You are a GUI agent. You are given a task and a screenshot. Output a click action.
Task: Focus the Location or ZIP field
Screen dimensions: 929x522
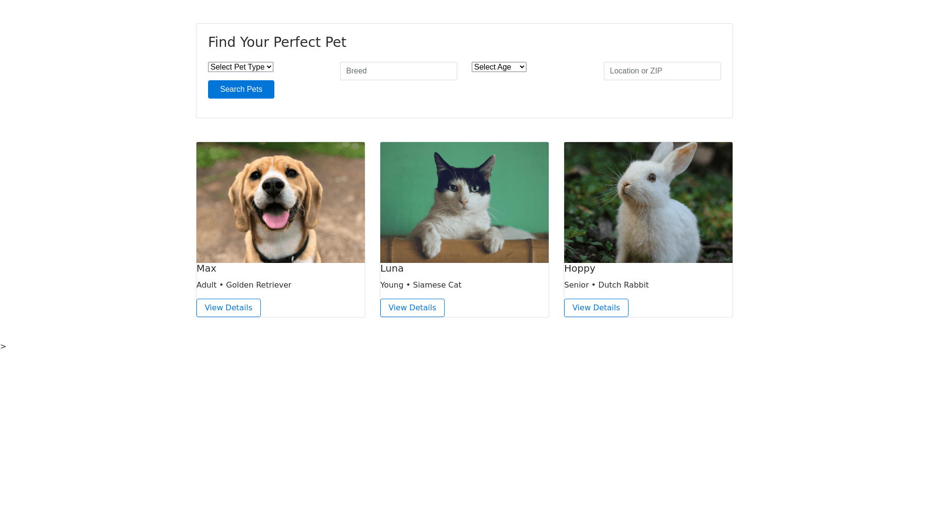pos(662,71)
